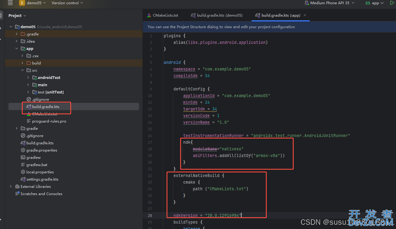Switch to the CMakeLists.txt tab

[163, 15]
